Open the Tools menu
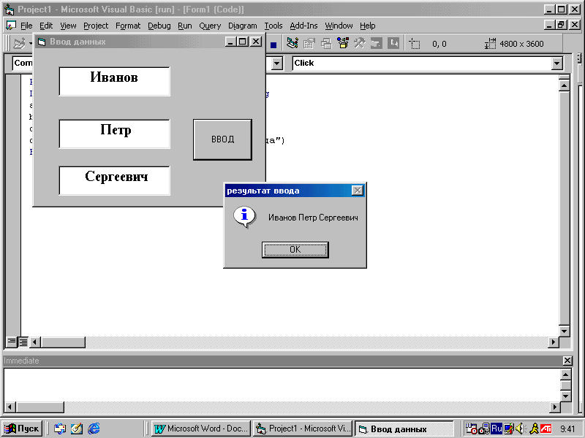This screenshot has height=438, width=585. (273, 26)
